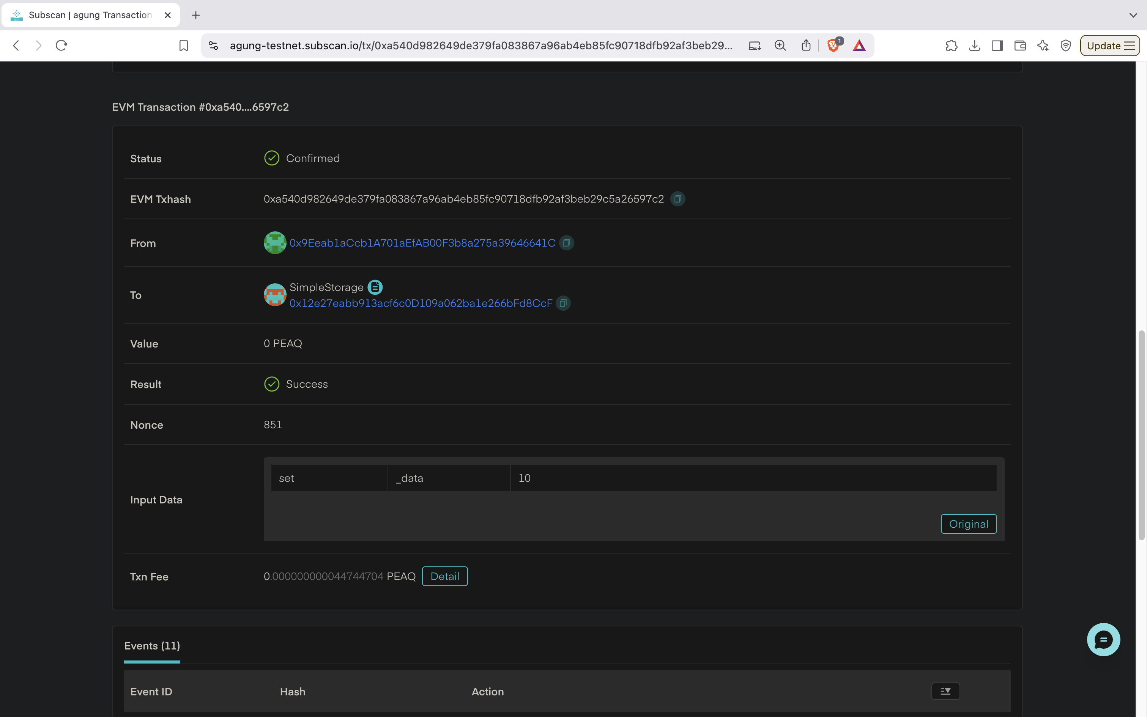Switch to Subscan agung Transaction tab

pos(90,15)
